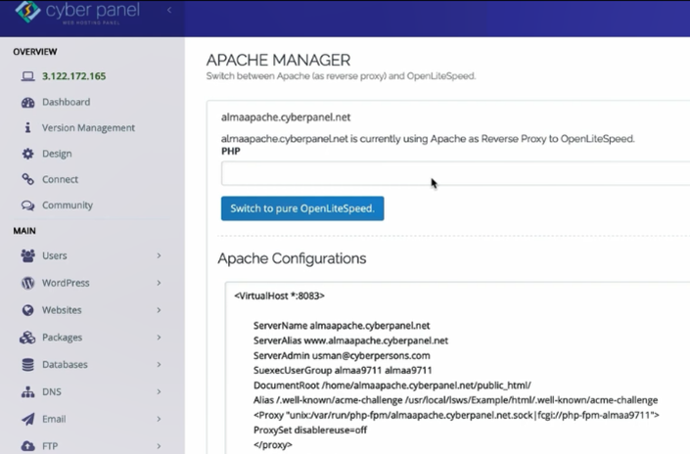The image size is (690, 454).
Task: Open the Community menu item
Action: click(68, 205)
